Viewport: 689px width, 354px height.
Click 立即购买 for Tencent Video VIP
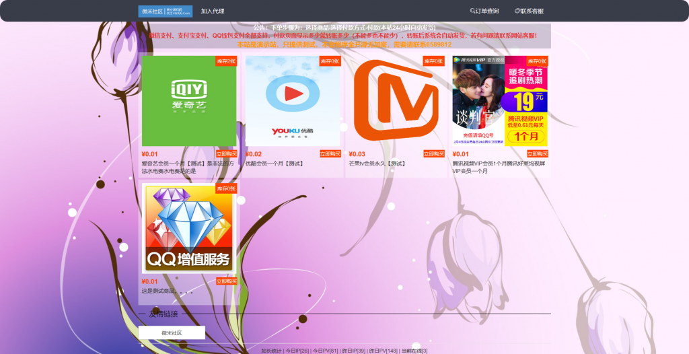[x=538, y=154]
